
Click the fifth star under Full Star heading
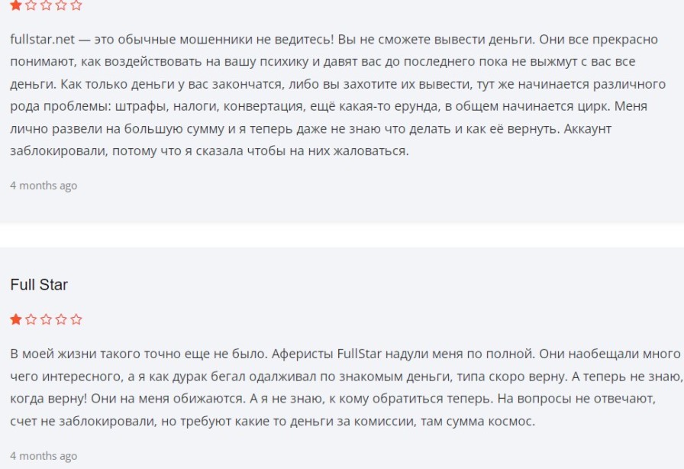[x=76, y=319]
